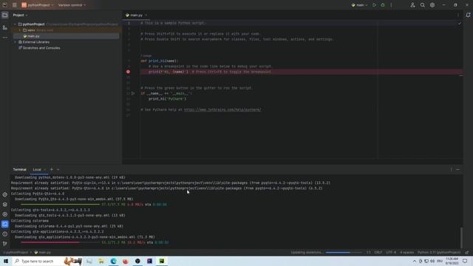Expand External Libraries node
This screenshot has width=473, height=266.
point(15,42)
